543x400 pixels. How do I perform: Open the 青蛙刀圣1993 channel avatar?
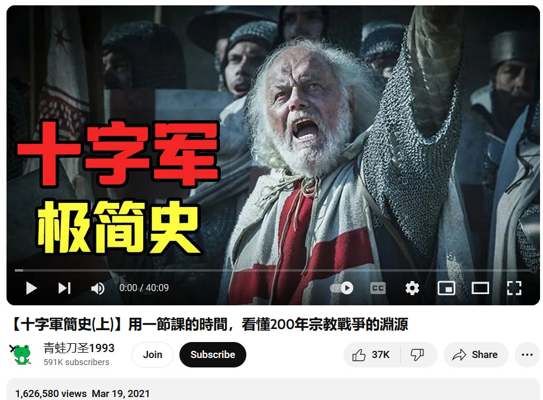22,354
